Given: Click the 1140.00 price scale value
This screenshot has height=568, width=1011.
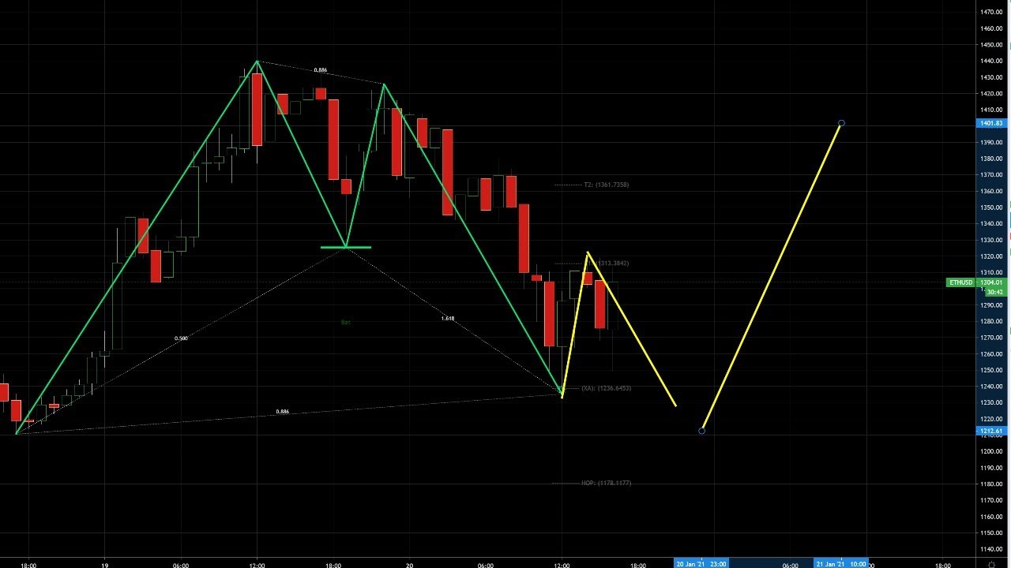Looking at the screenshot, I should [x=991, y=549].
